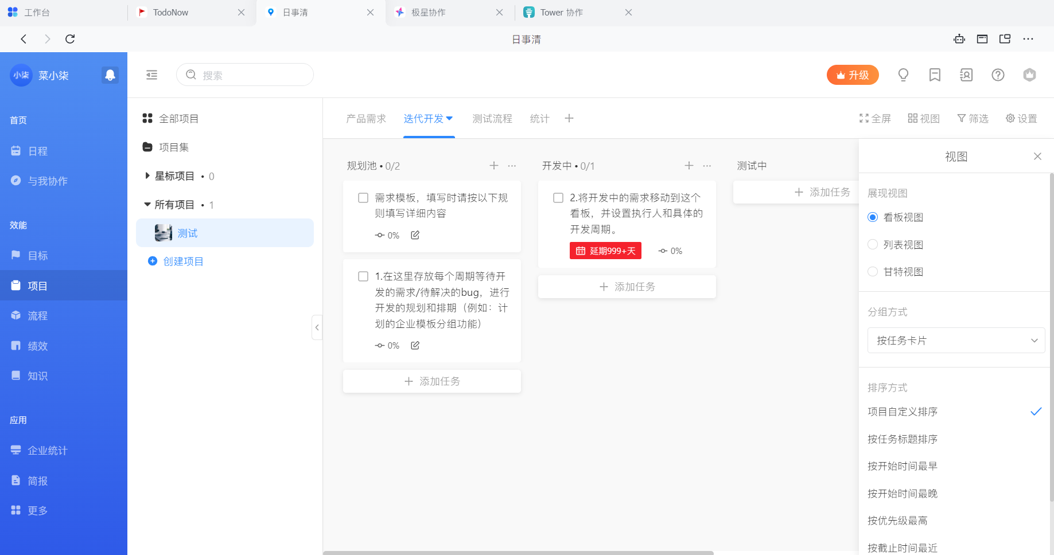Edit the 1.在这里存放 task card

[415, 345]
